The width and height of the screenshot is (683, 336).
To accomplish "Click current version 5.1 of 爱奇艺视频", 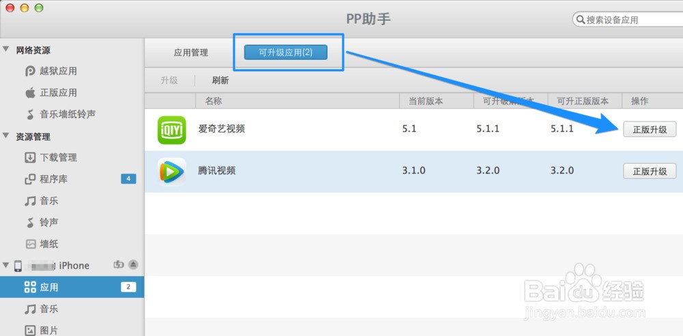I will [409, 130].
